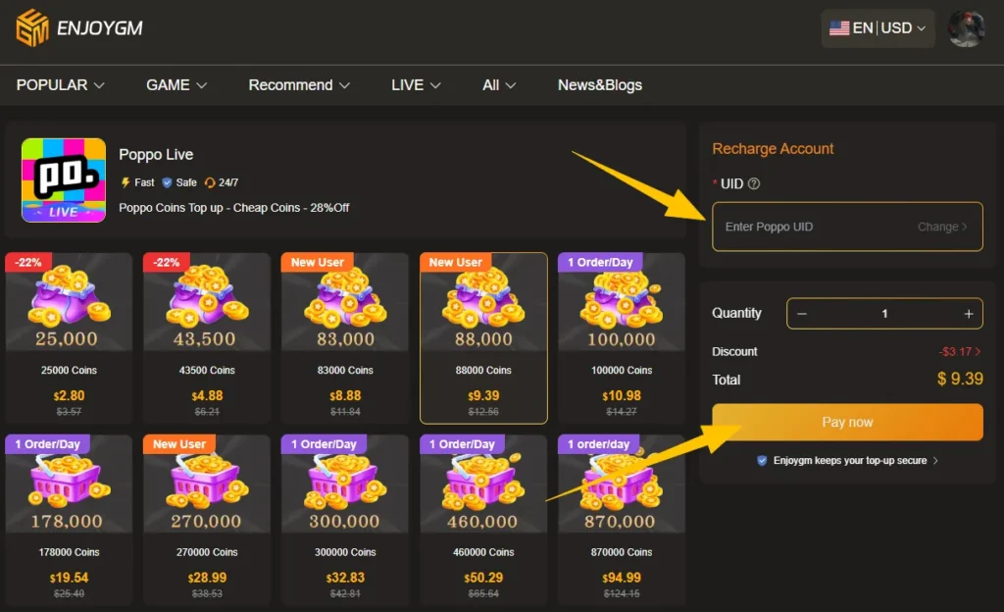Click the profile avatar in top right
Image resolution: width=1004 pixels, height=612 pixels.
[x=967, y=28]
